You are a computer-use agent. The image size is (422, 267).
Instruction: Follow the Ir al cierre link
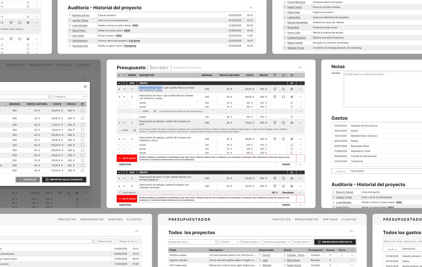pyautogui.click(x=134, y=41)
